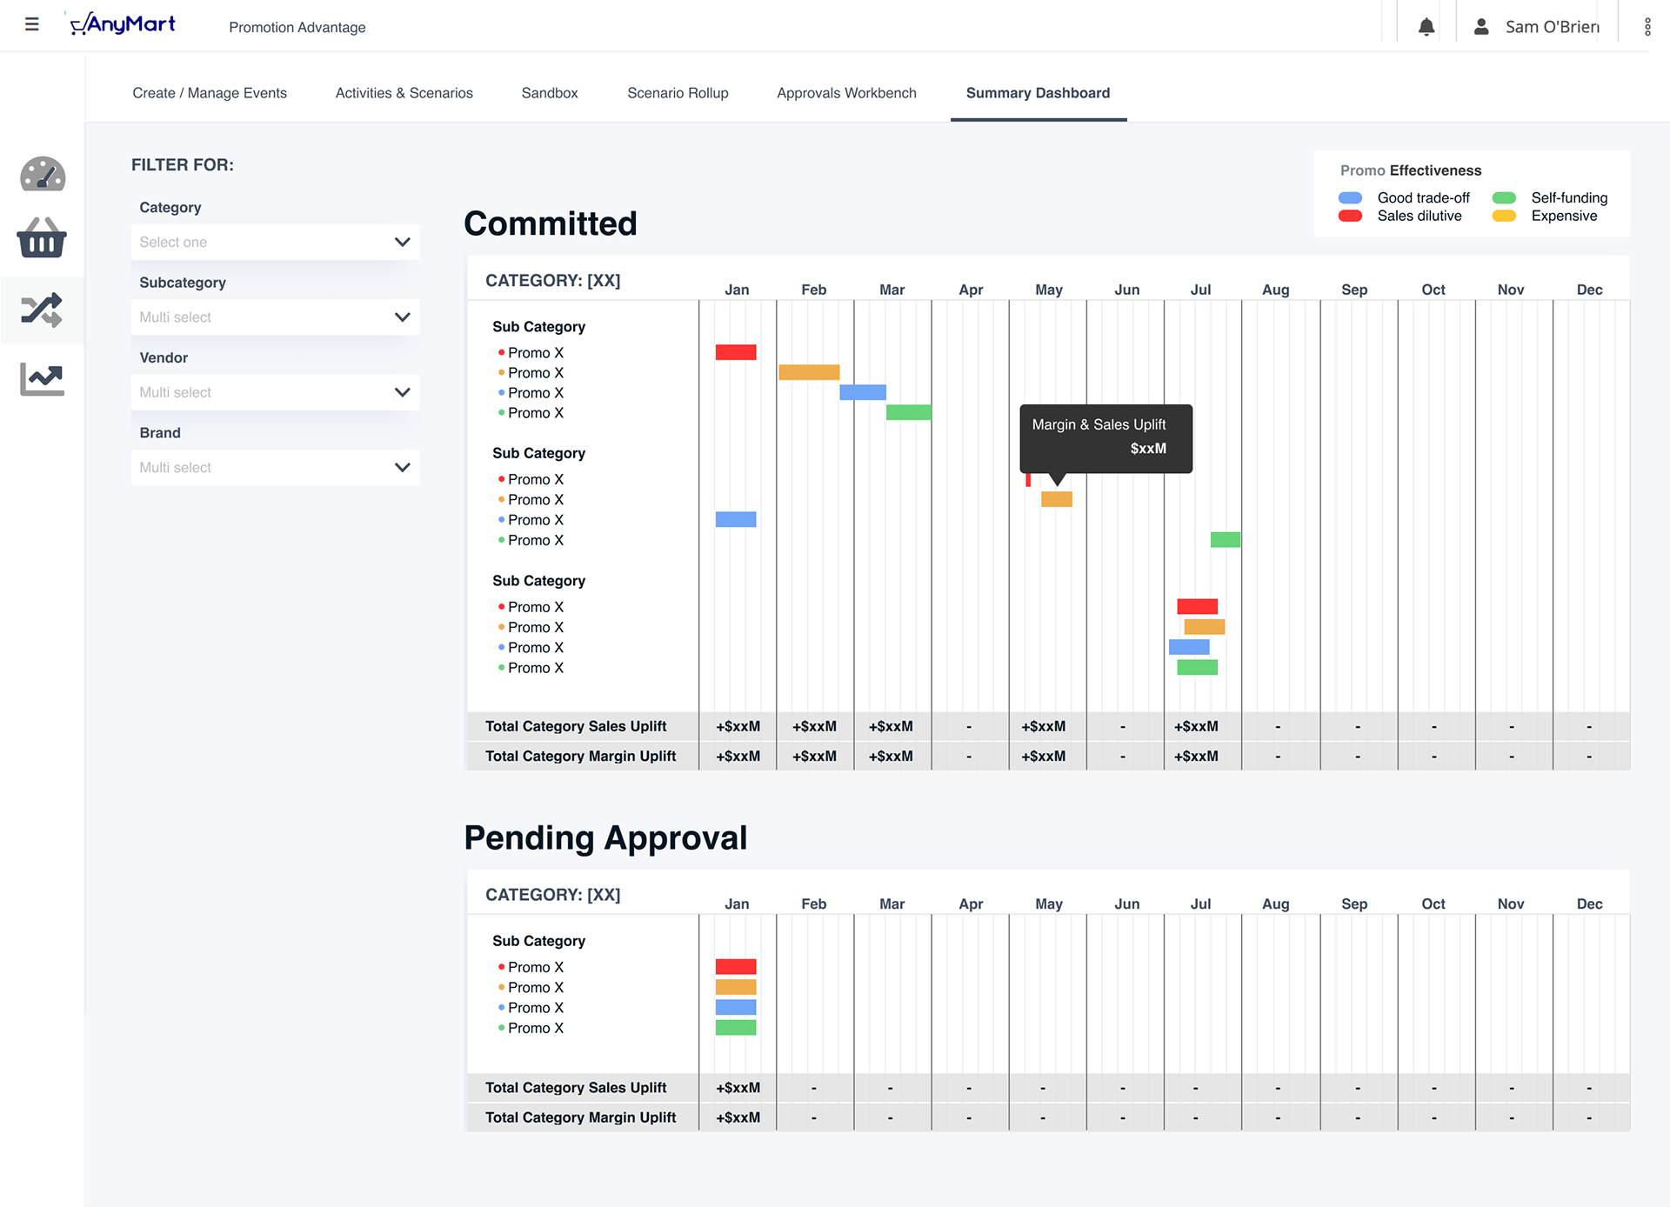
Task: Open the Scenario Rollup tab
Action: click(x=678, y=93)
